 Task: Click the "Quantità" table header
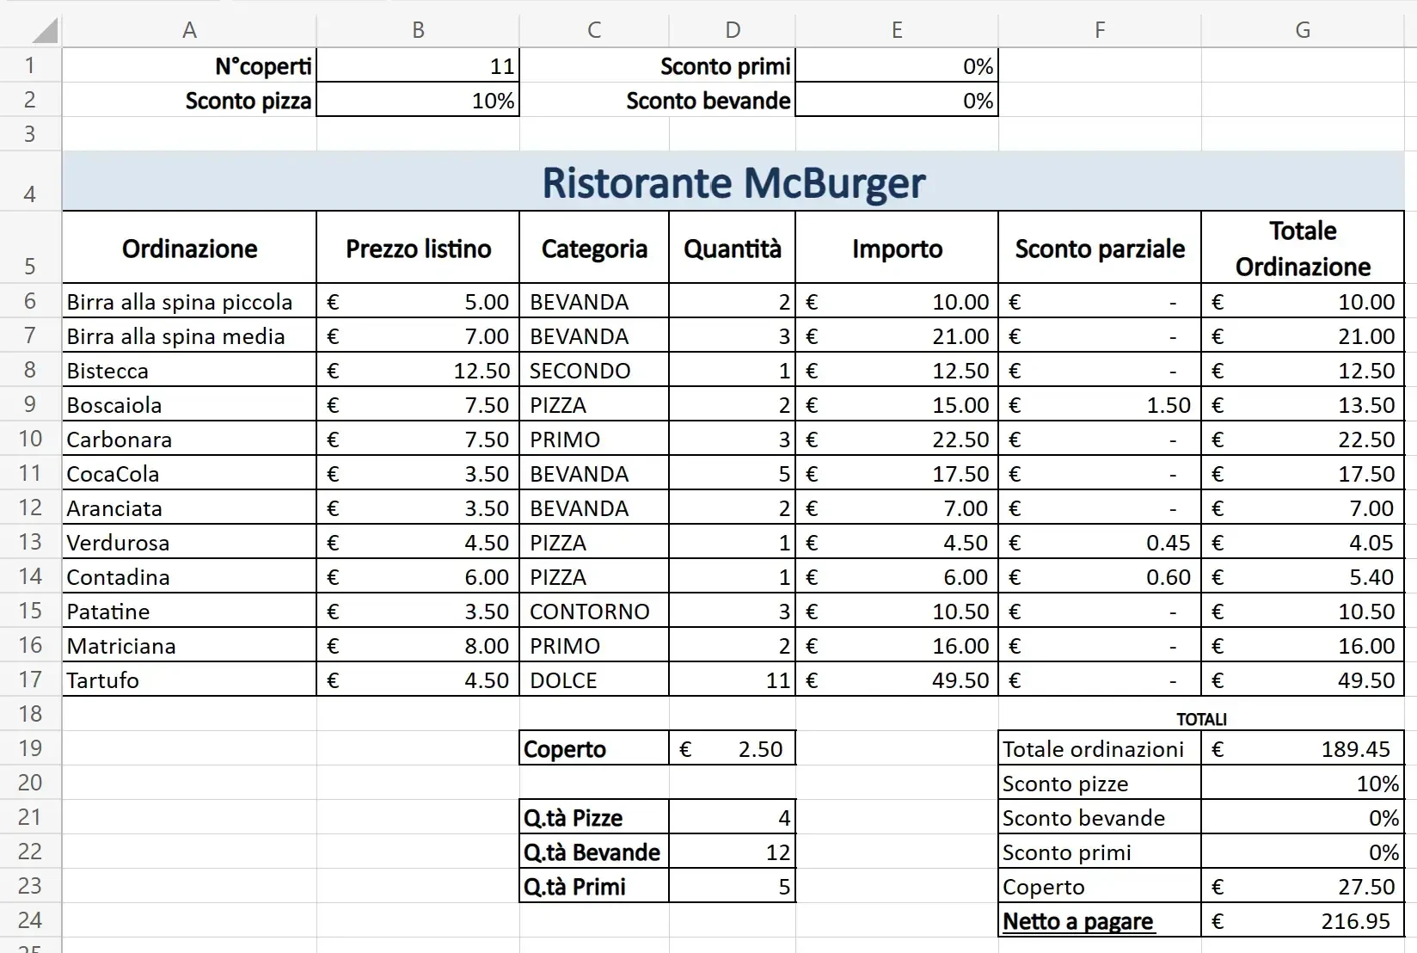pos(733,248)
